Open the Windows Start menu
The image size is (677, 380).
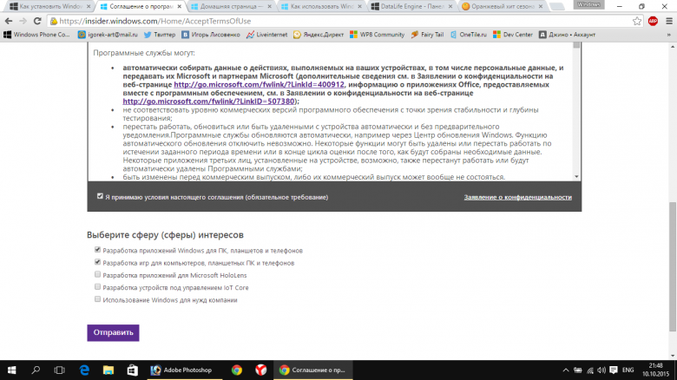(x=11, y=370)
